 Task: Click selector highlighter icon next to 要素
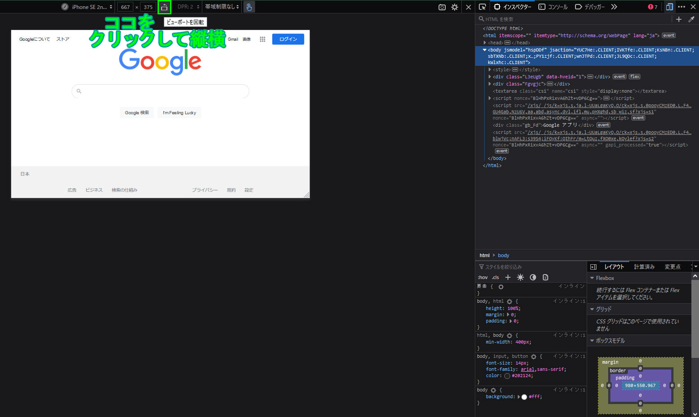501,287
